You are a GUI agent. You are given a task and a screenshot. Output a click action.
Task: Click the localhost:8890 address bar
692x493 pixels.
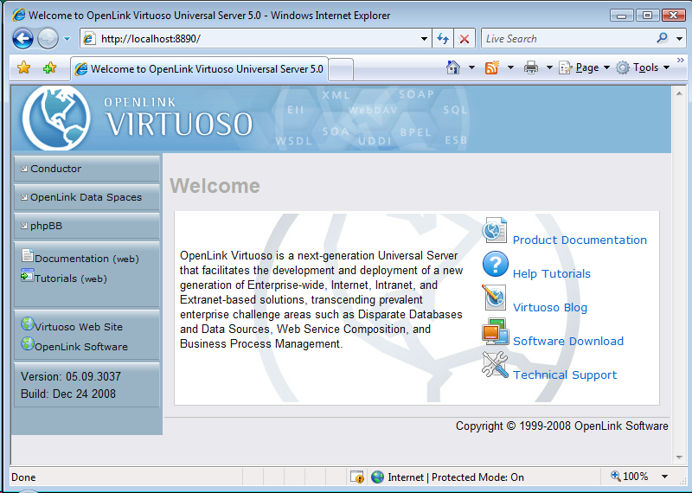coord(255,39)
